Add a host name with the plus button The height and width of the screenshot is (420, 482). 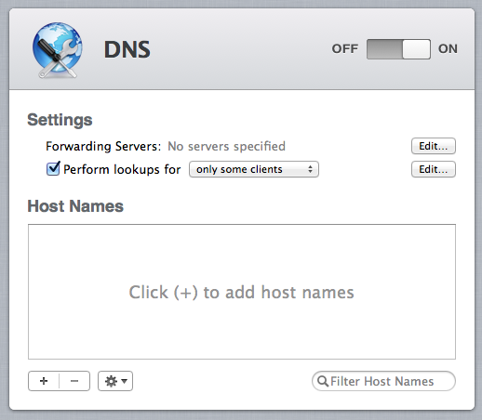[44, 381]
